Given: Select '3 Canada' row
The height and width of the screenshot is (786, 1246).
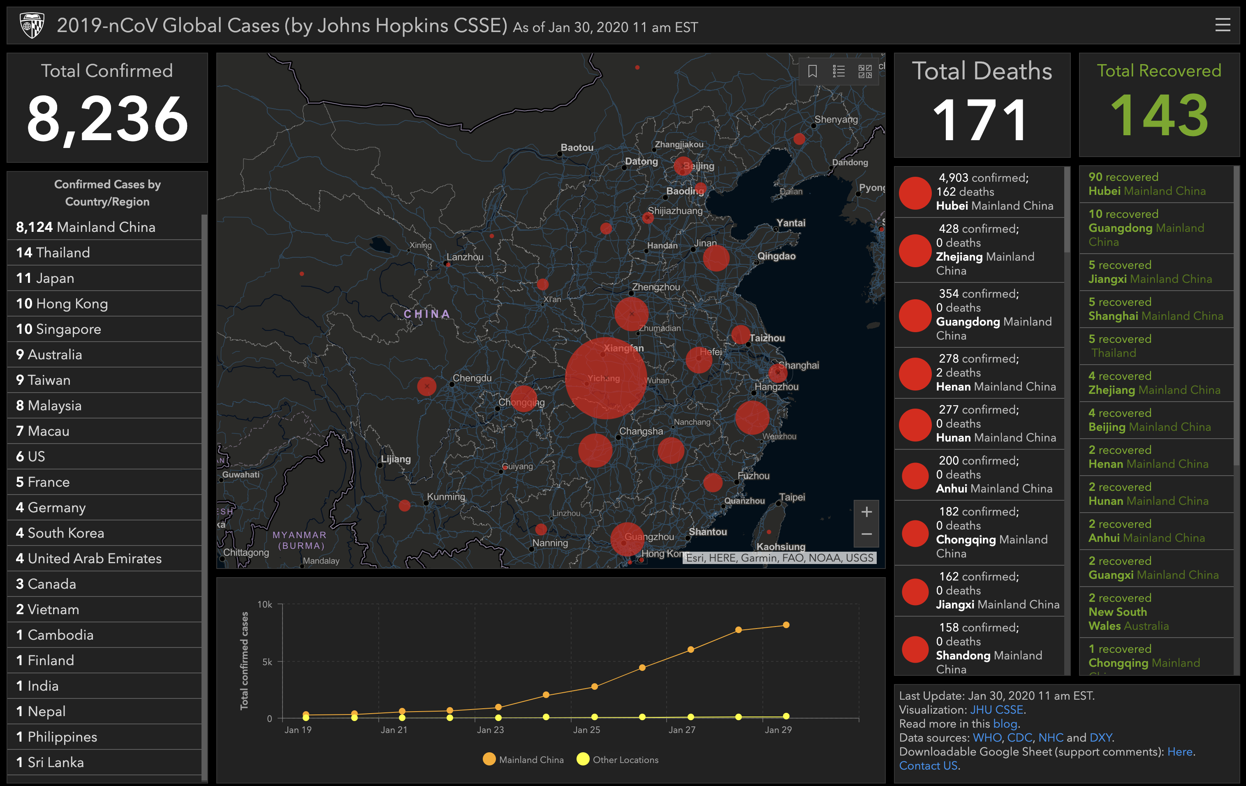Looking at the screenshot, I should point(104,584).
